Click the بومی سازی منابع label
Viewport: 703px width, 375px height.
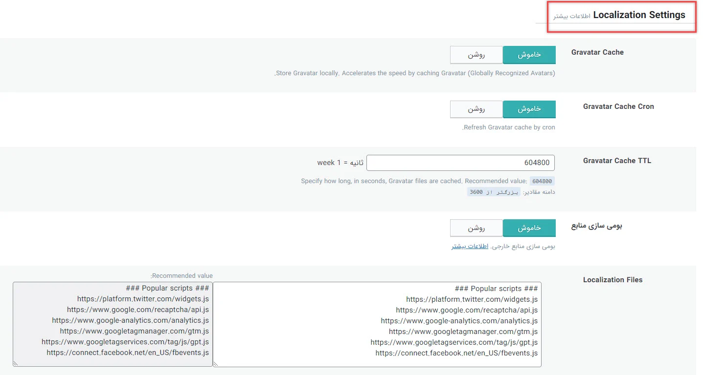tap(597, 226)
